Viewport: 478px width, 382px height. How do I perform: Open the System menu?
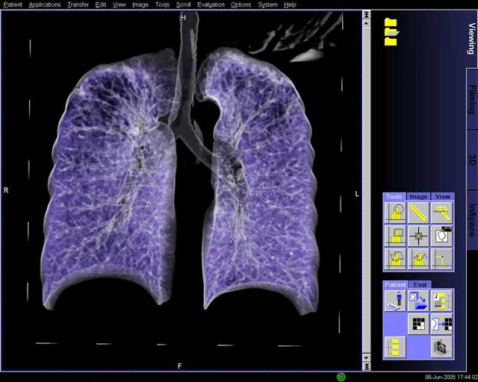[267, 4]
